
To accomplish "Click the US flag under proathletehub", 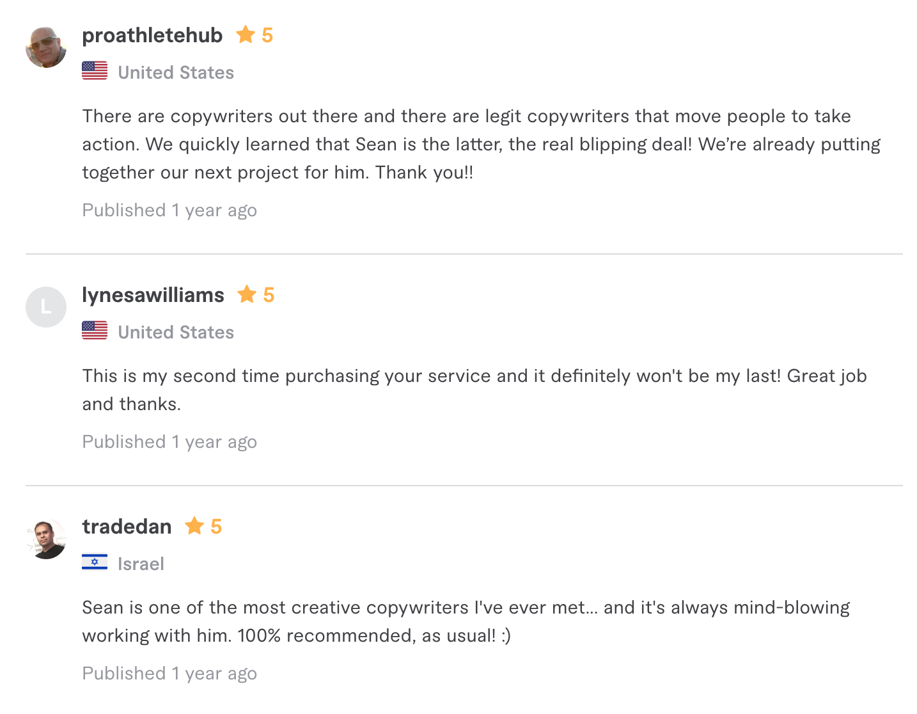I will point(95,71).
